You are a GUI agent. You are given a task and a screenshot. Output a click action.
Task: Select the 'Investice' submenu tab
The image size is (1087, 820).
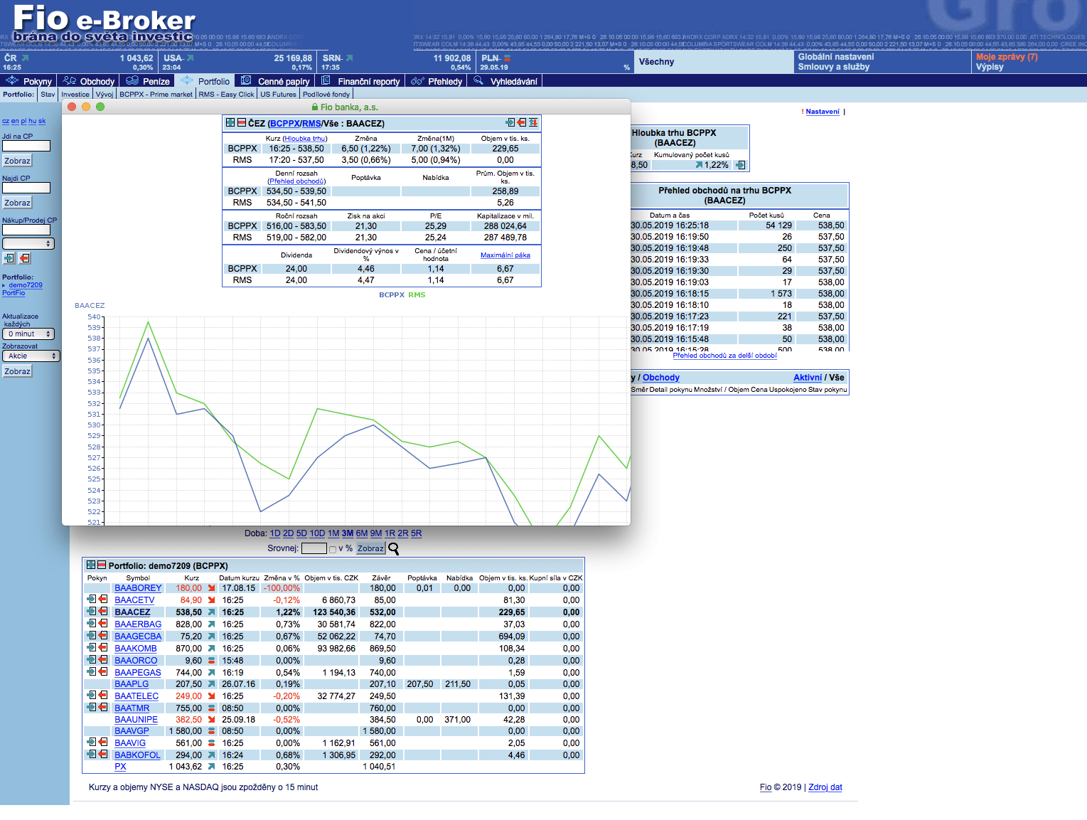point(75,94)
